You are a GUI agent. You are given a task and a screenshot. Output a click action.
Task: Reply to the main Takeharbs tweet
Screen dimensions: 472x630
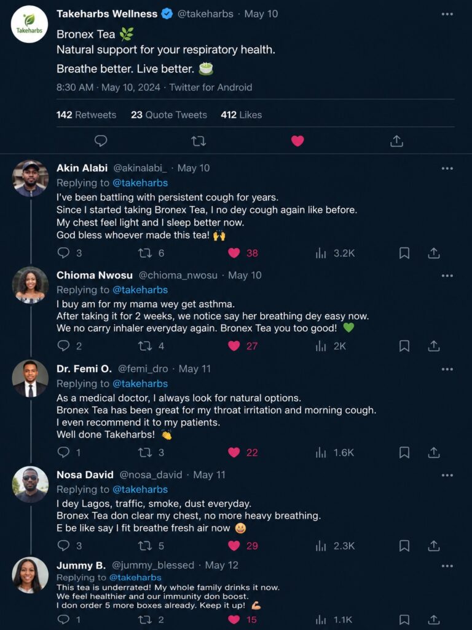[101, 141]
